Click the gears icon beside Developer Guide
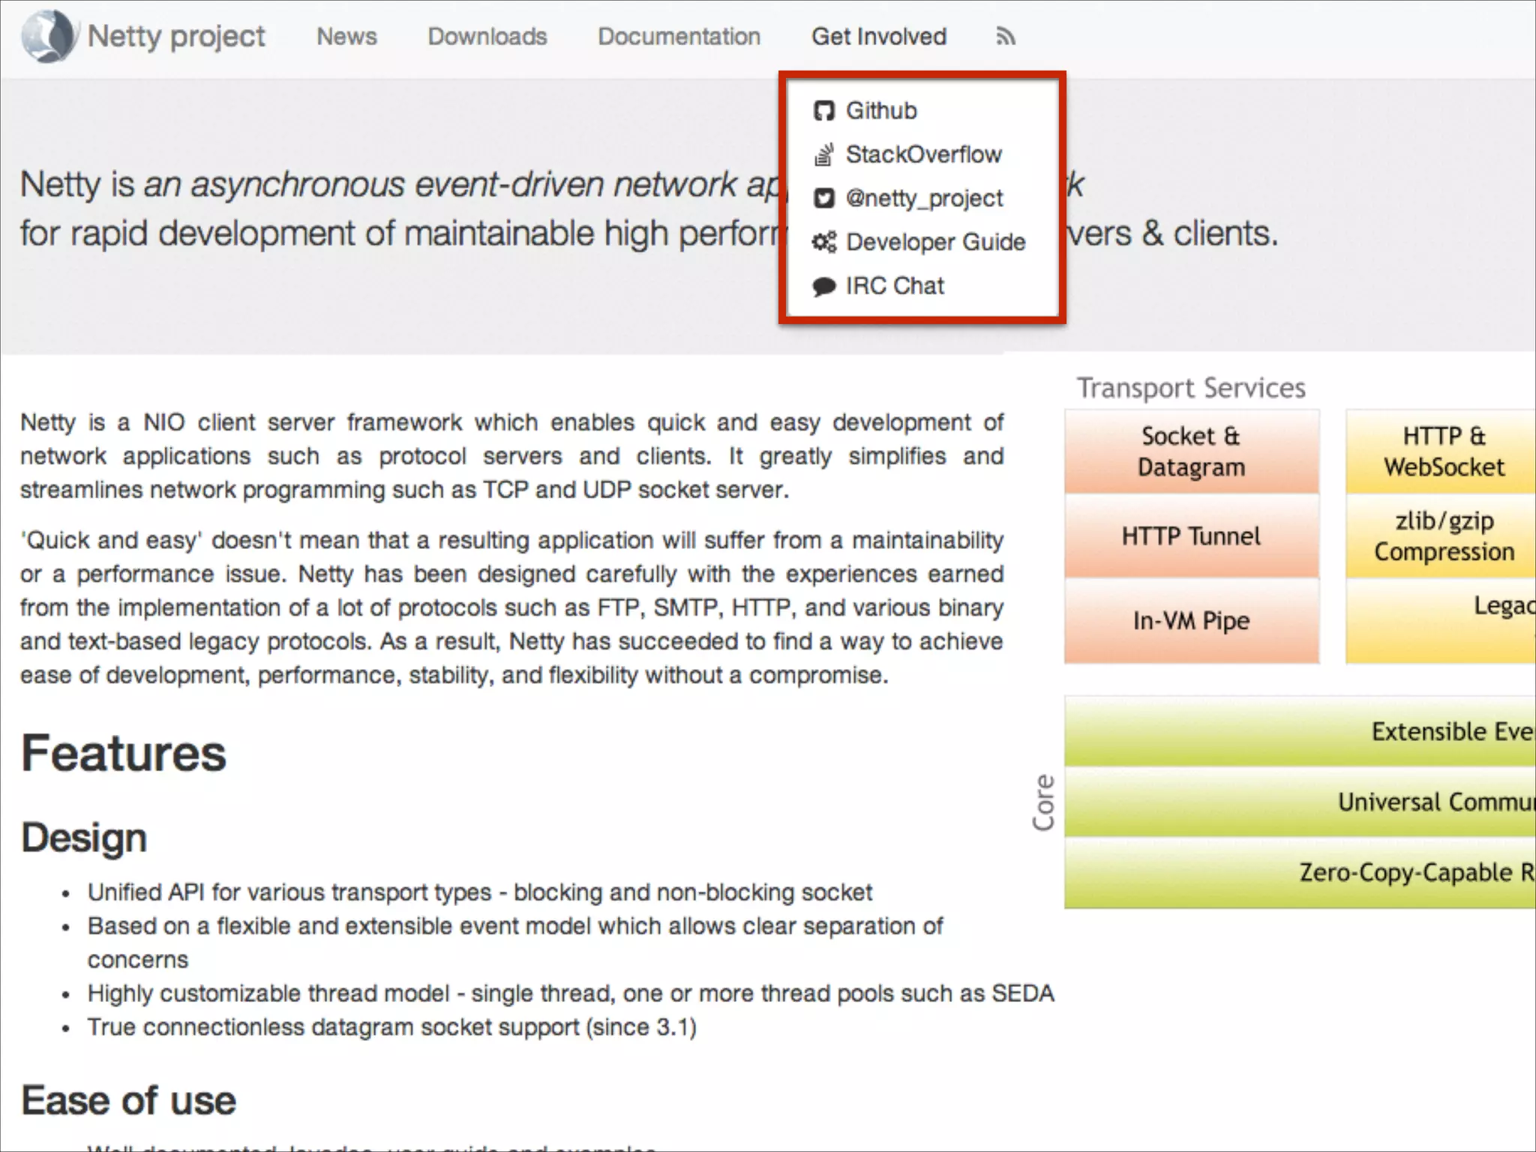Viewport: 1536px width, 1152px height. click(x=823, y=242)
